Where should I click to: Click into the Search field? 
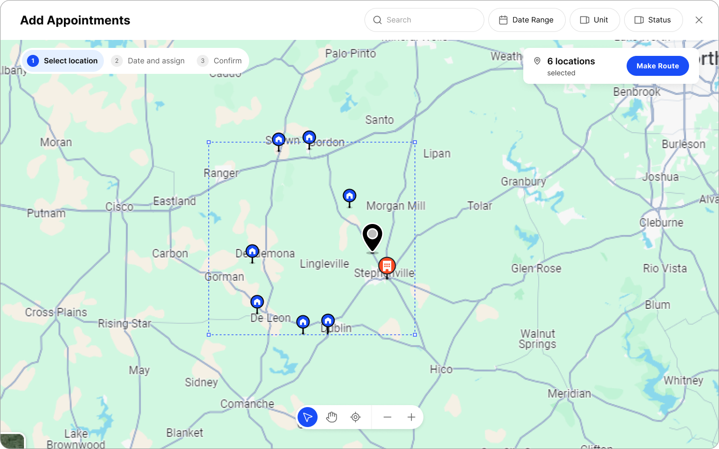[424, 20]
